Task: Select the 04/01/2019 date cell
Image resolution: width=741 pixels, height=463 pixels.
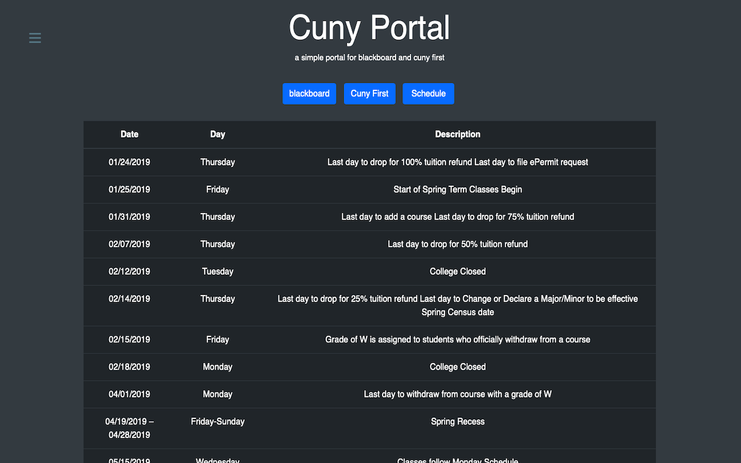Action: [x=130, y=394]
